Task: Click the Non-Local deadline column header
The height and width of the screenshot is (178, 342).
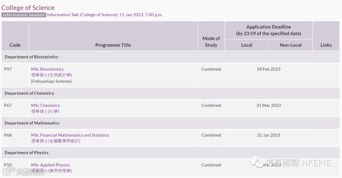Action: 290,45
